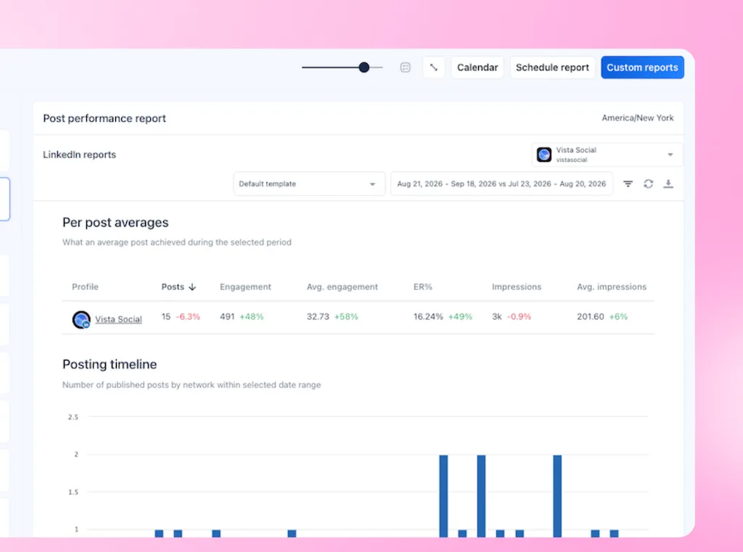Click the Posting timeline heading
The height and width of the screenshot is (552, 743).
110,364
